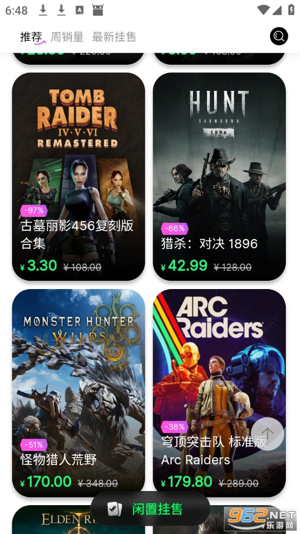Tap the -97% discount badge
Image resolution: width=300 pixels, height=534 pixels.
point(33,211)
